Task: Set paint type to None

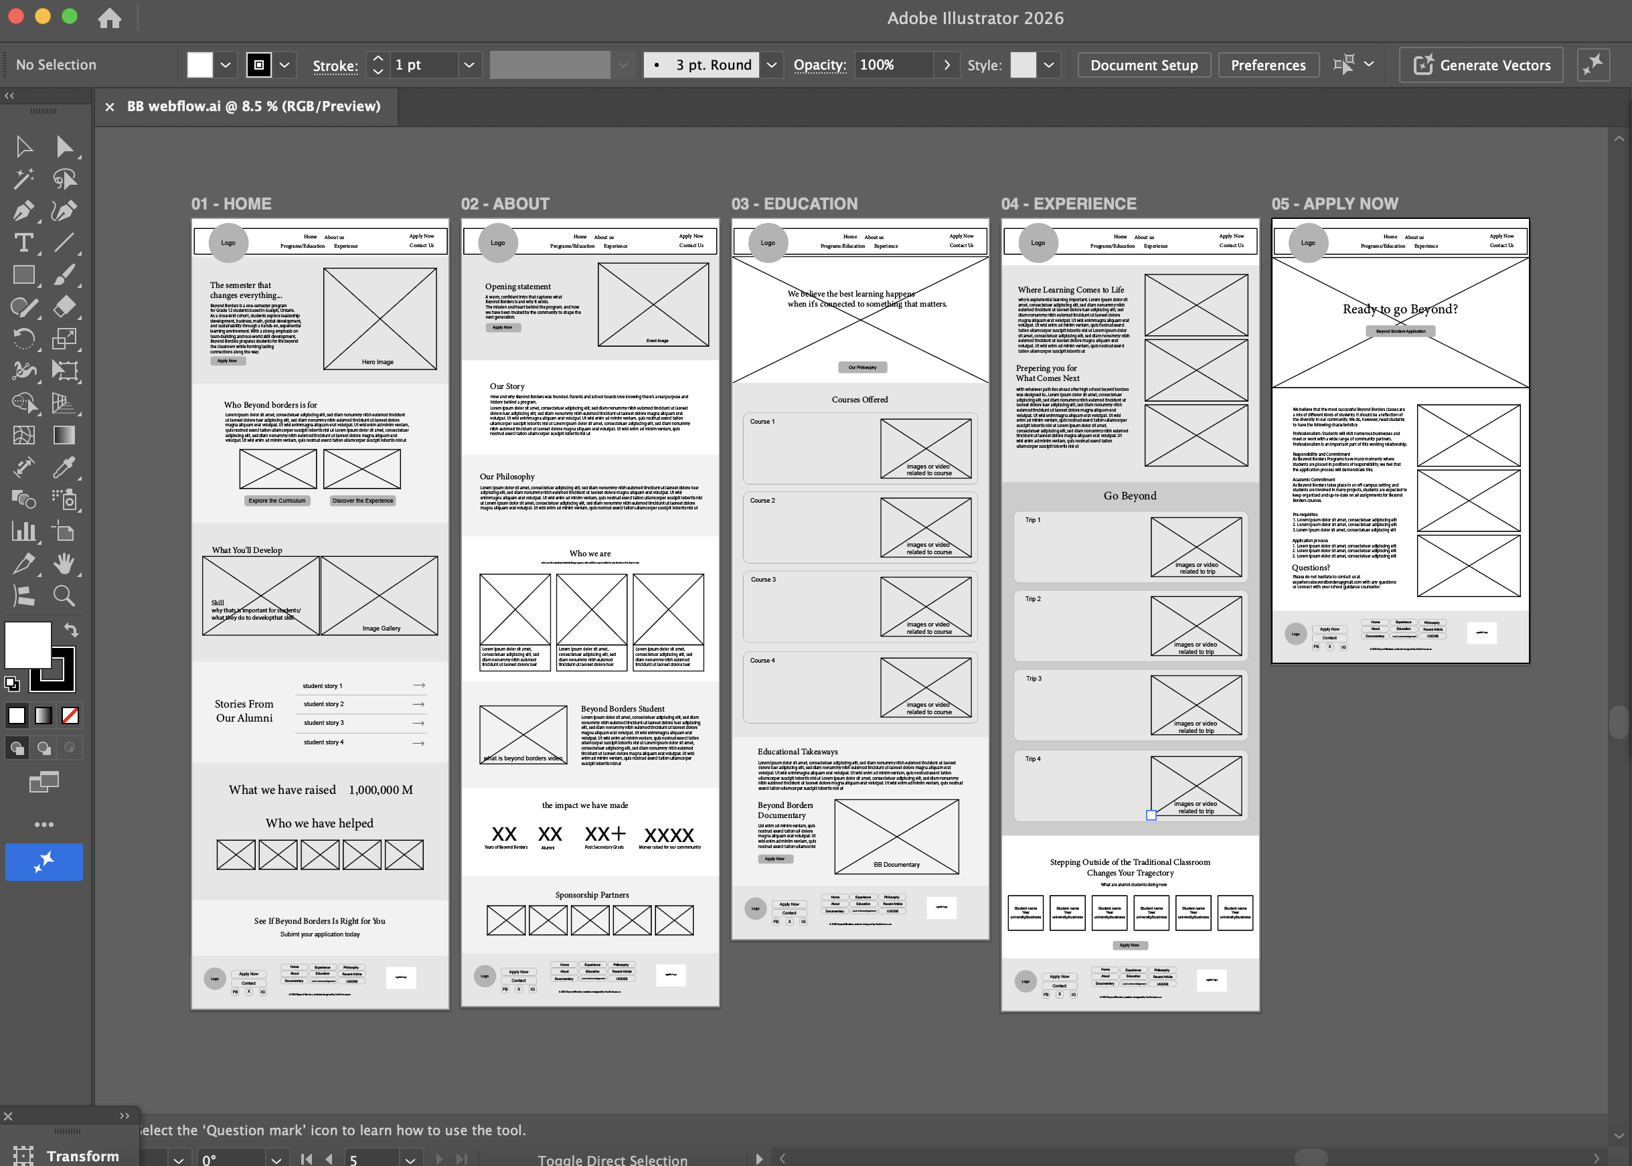Action: 70,716
